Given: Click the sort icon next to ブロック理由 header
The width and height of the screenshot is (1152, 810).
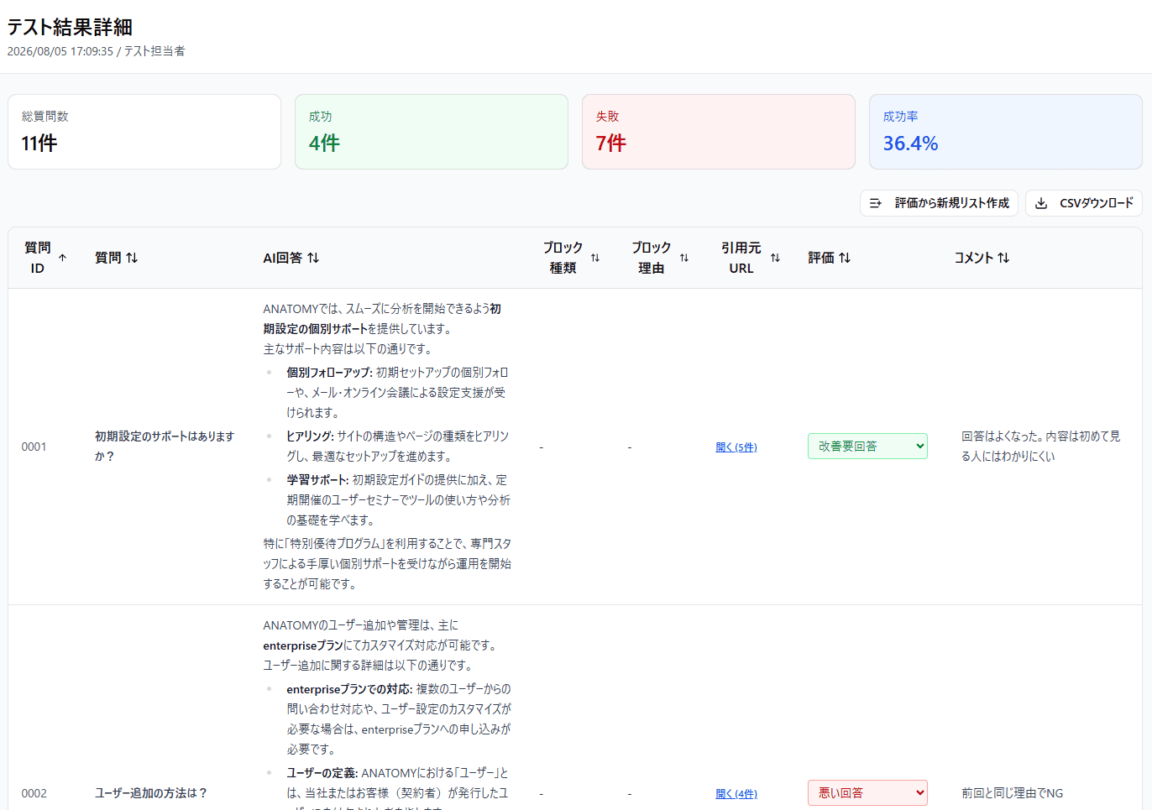Looking at the screenshot, I should (x=684, y=258).
